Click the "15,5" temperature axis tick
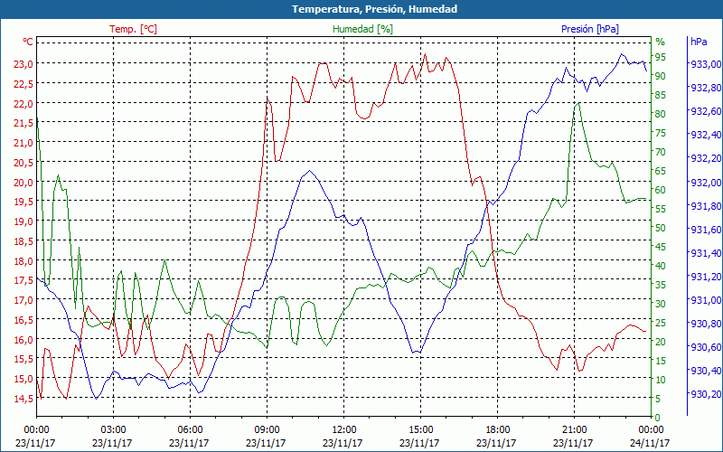The height and width of the screenshot is (452, 723). pos(22,359)
